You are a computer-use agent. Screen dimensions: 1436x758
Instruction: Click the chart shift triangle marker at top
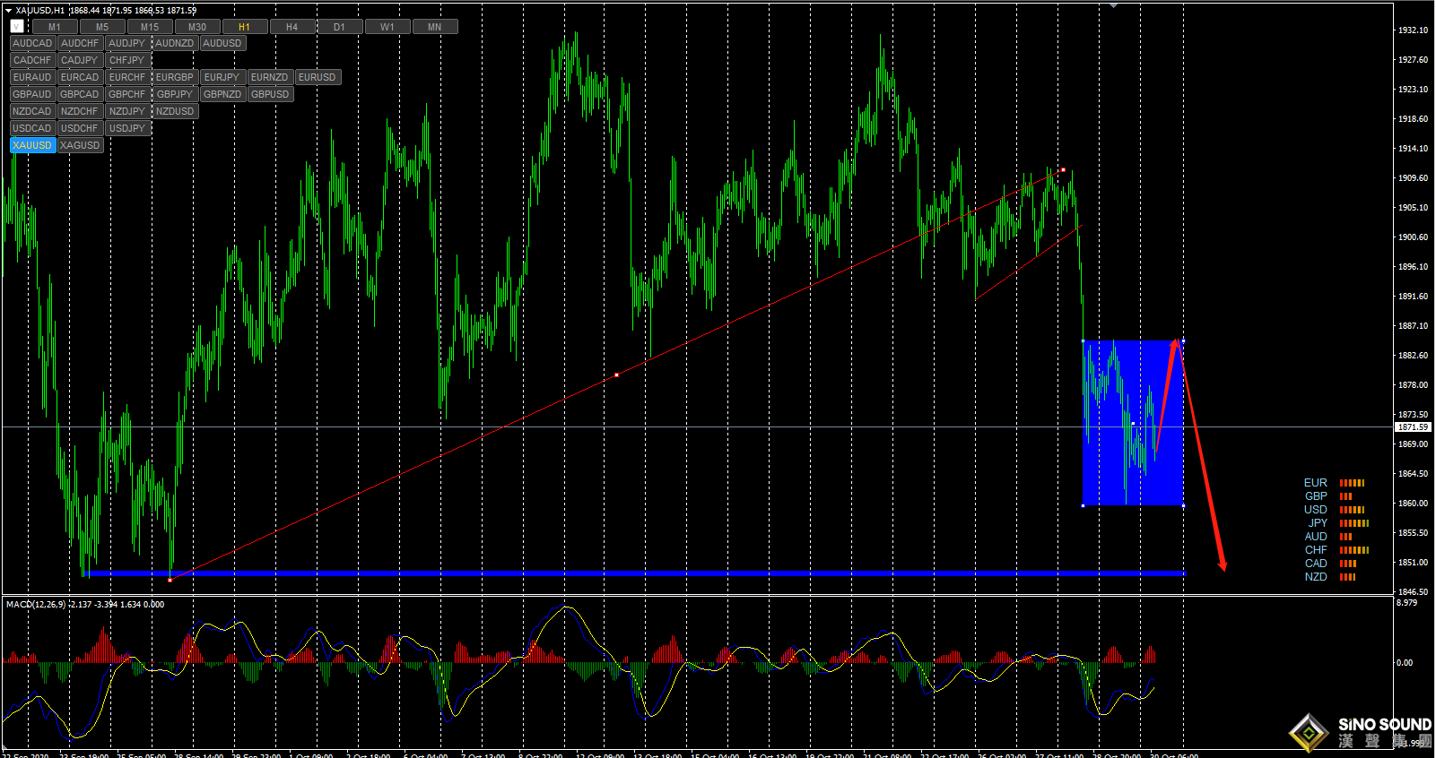1113,5
